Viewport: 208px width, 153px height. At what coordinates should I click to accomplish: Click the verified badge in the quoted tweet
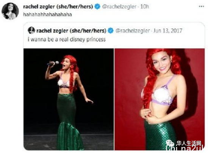tap(111, 31)
